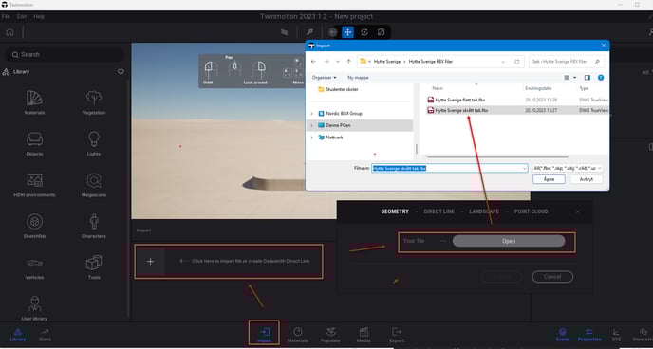This screenshot has width=653, height=349.
Task: Go back in the file dialog
Action: pyautogui.click(x=313, y=62)
